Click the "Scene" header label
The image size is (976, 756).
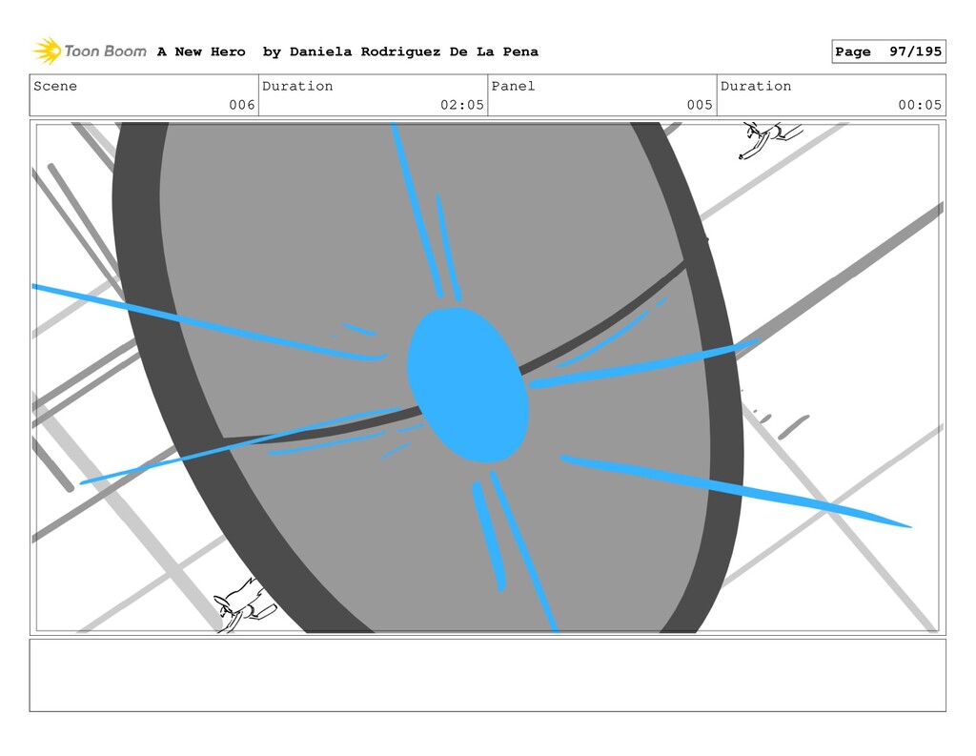coord(55,86)
